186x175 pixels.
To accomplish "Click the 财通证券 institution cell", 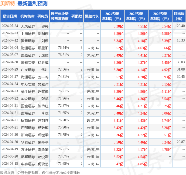I will pos(28,48).
